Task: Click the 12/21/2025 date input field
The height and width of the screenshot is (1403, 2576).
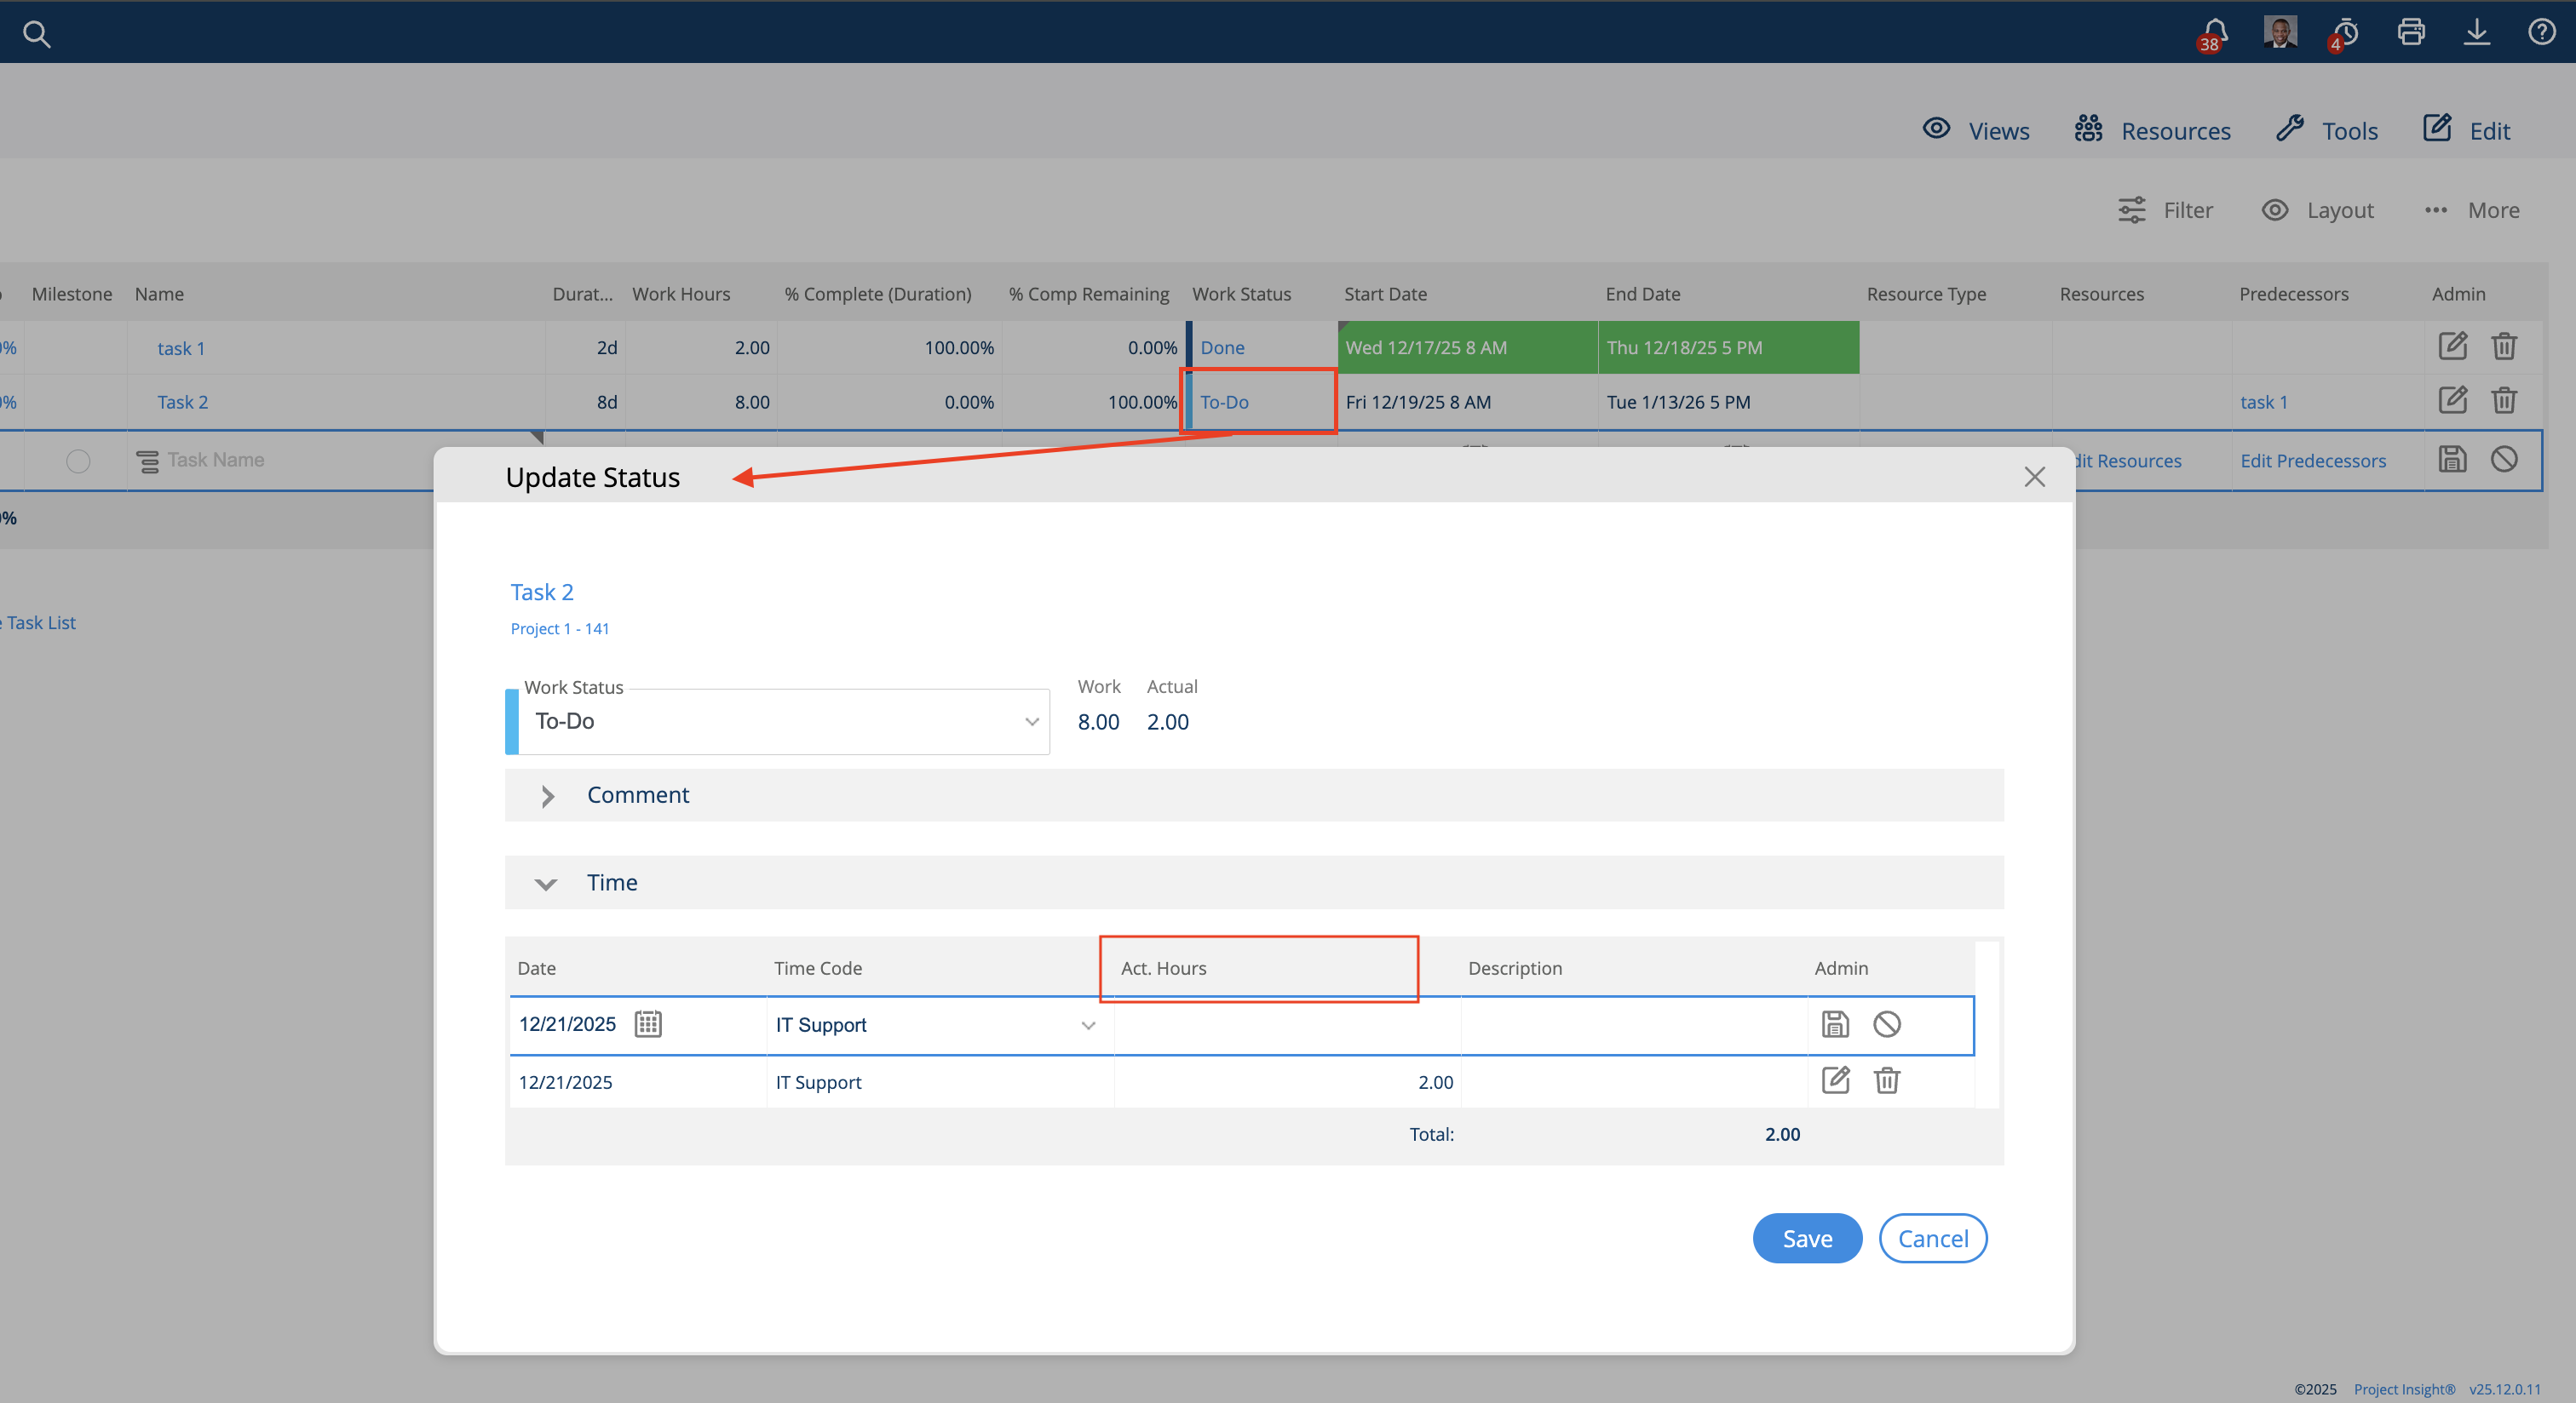Action: click(568, 1024)
